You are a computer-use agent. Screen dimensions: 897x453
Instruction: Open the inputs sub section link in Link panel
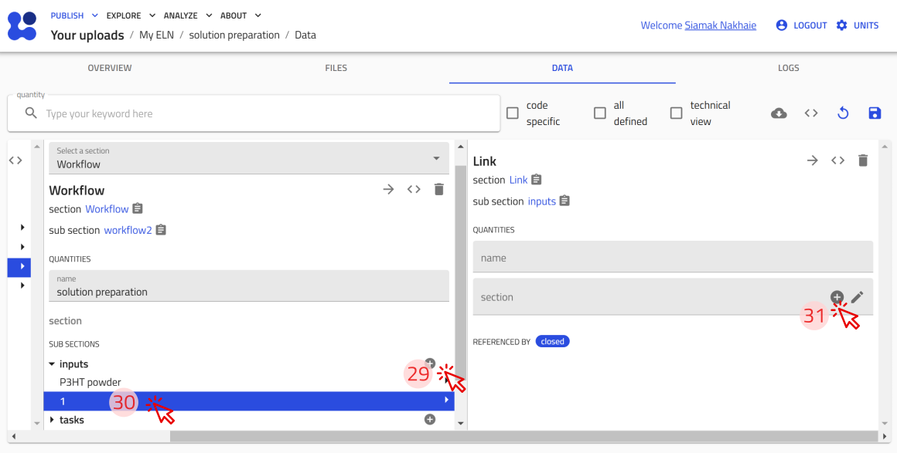coord(542,201)
